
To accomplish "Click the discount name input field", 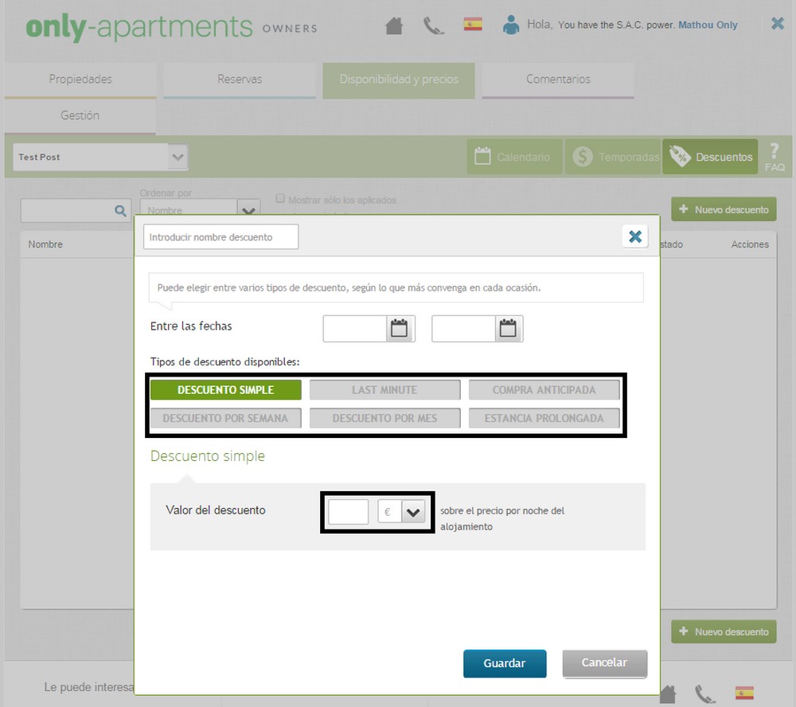I will (x=220, y=237).
